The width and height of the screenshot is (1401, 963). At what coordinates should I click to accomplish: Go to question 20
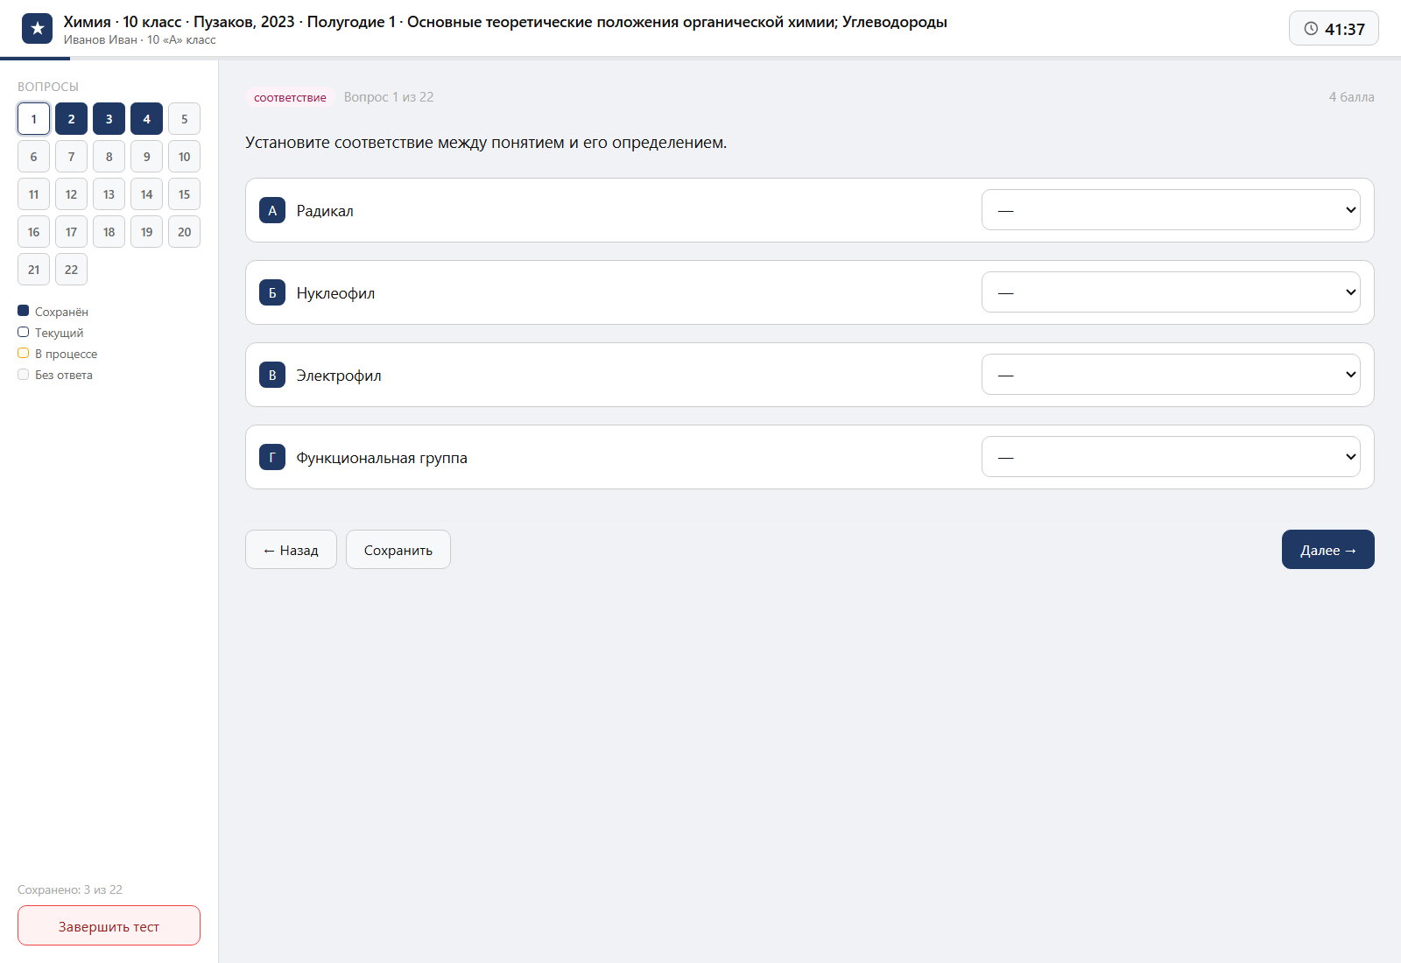click(x=184, y=232)
